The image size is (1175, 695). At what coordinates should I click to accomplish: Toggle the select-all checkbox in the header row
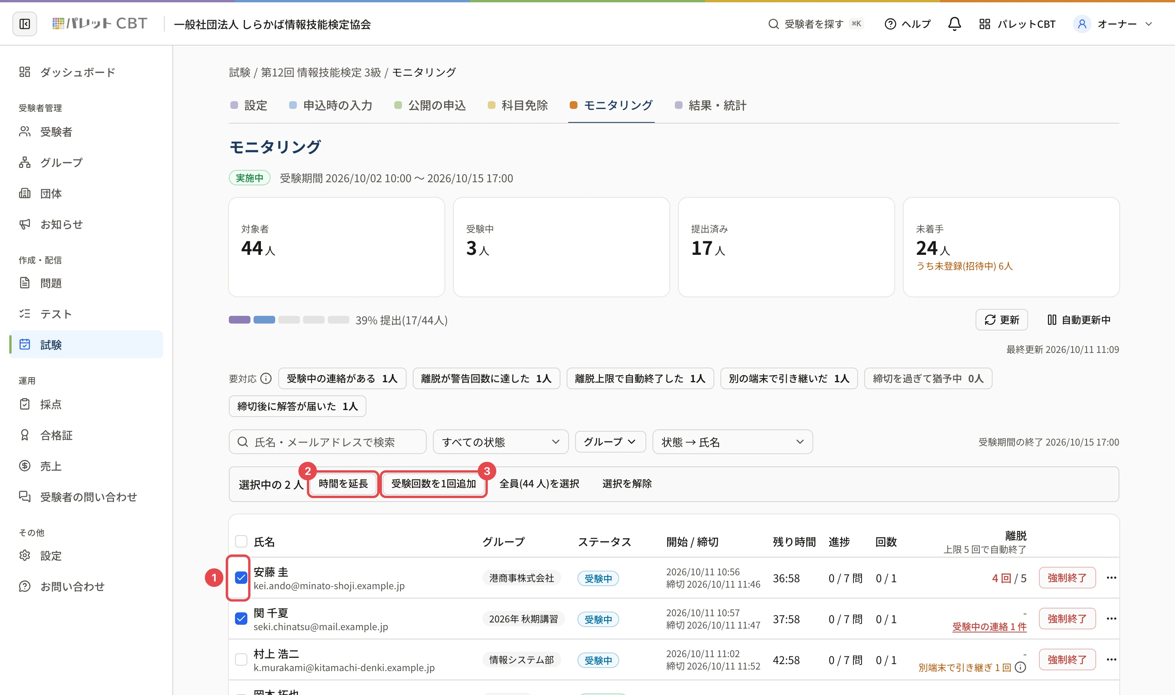(241, 542)
